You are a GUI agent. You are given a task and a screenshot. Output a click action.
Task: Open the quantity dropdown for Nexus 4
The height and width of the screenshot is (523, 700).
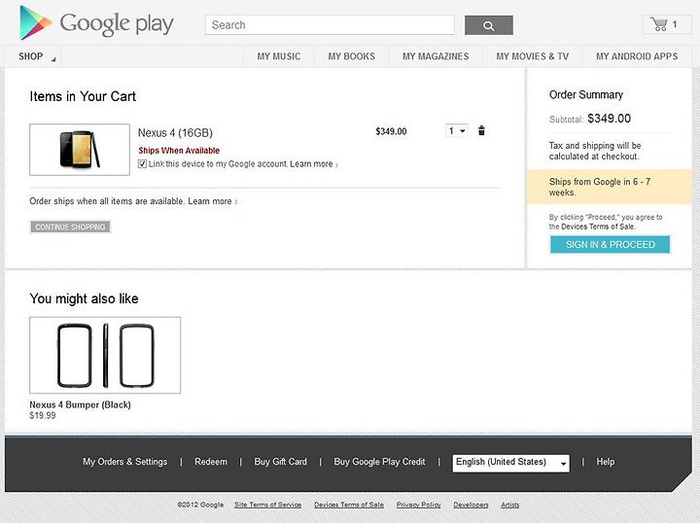click(x=457, y=130)
